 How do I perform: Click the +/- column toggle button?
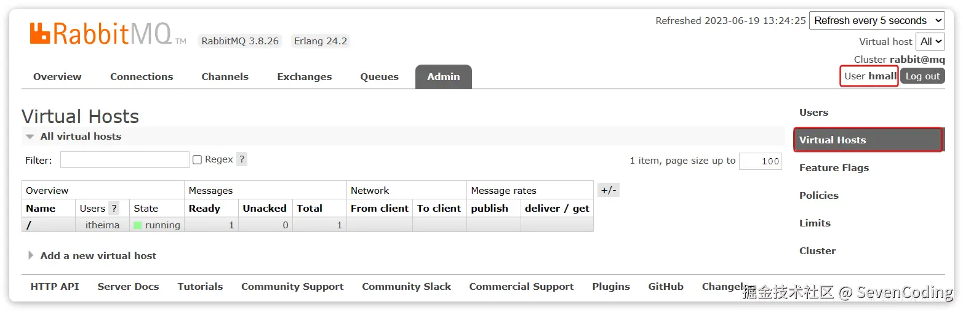point(608,190)
